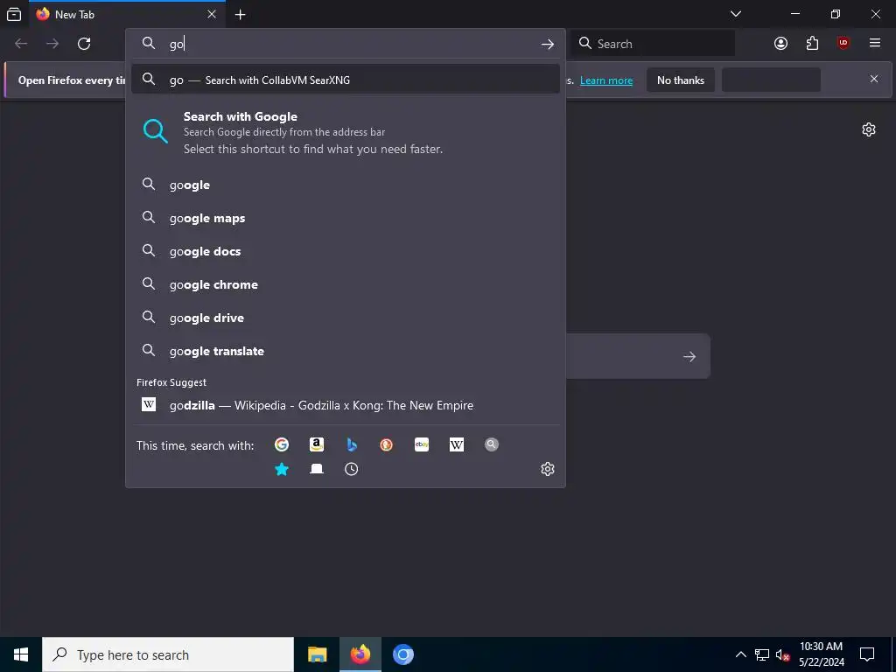This screenshot has width=896, height=672.
Task: Search with eBay engine icon
Action: click(x=422, y=444)
